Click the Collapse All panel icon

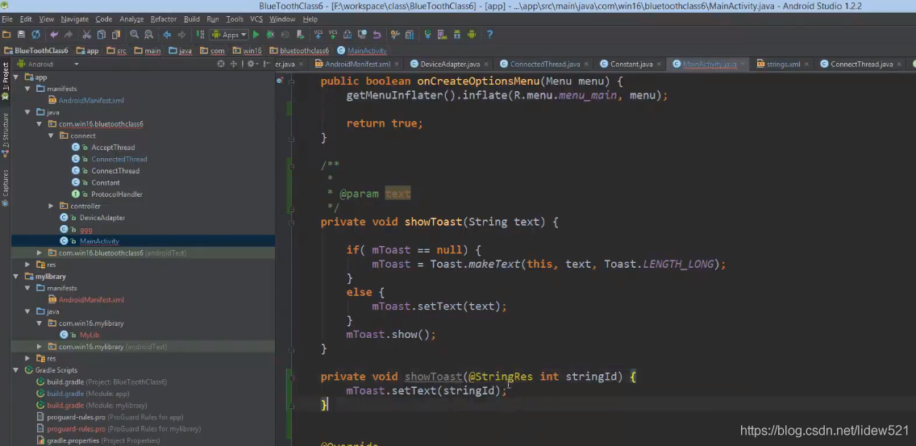click(234, 65)
